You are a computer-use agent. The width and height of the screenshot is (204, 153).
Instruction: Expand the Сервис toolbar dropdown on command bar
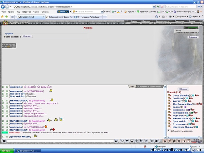[199, 17]
